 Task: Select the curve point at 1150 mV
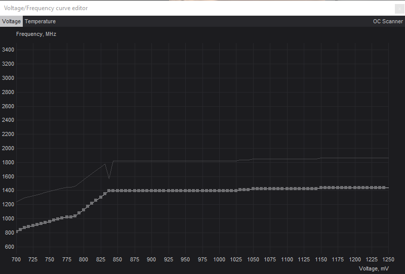click(321, 188)
